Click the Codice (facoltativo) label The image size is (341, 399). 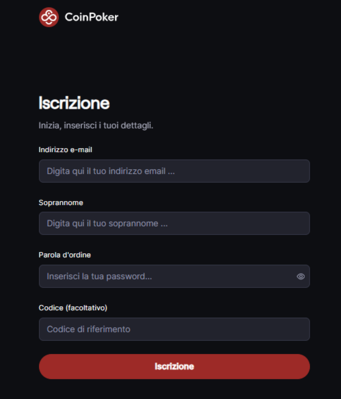(72, 308)
